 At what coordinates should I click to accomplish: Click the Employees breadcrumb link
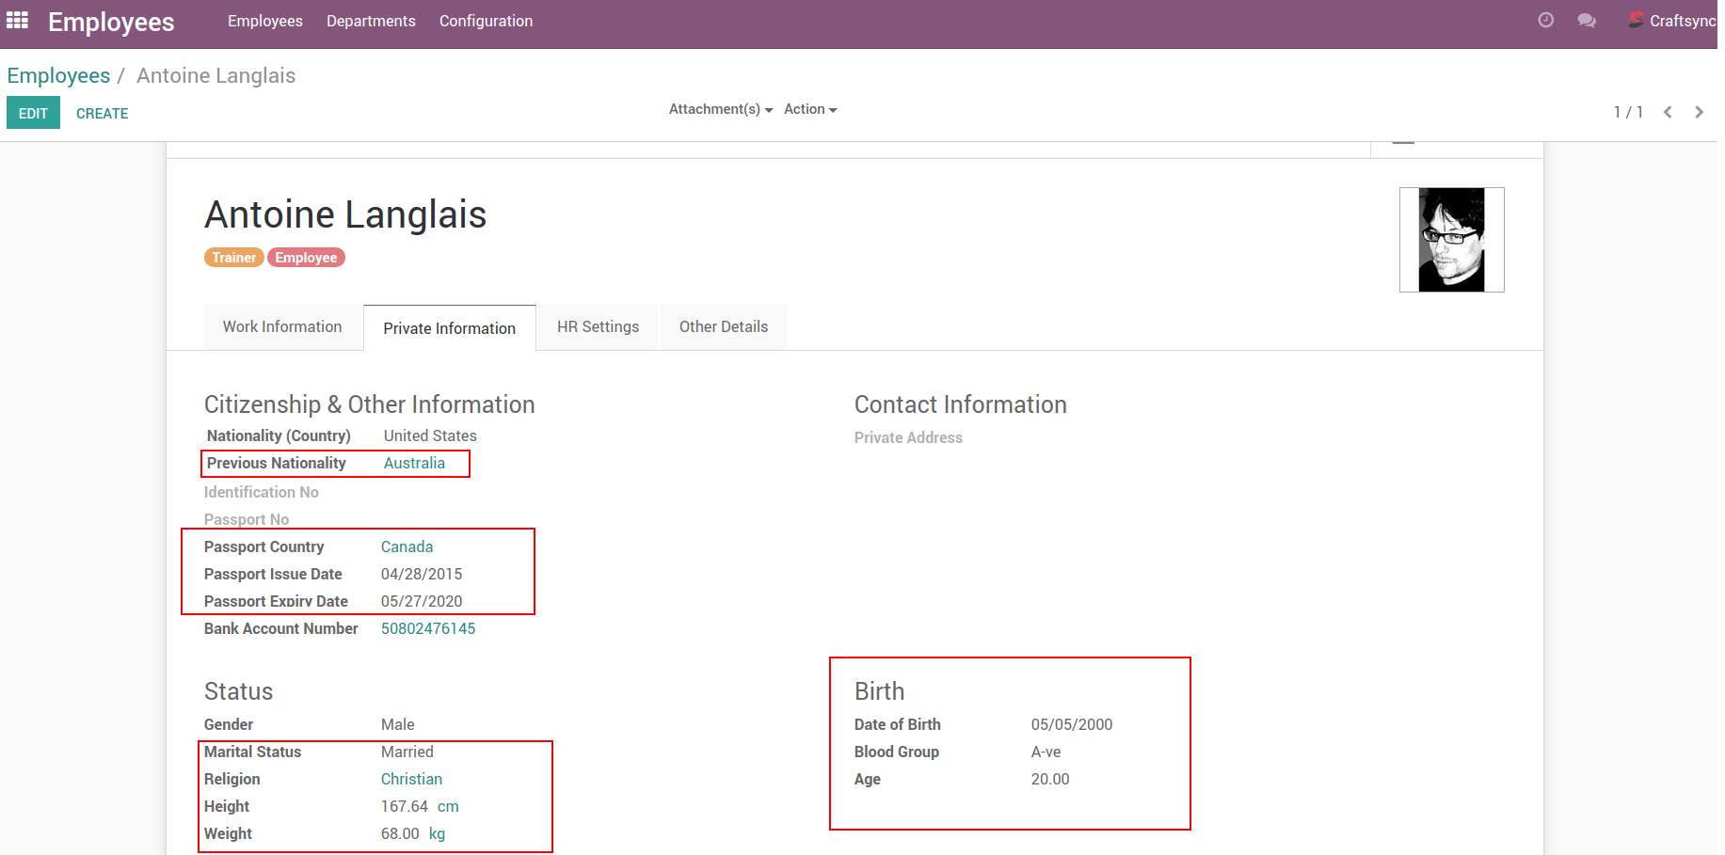tap(58, 75)
